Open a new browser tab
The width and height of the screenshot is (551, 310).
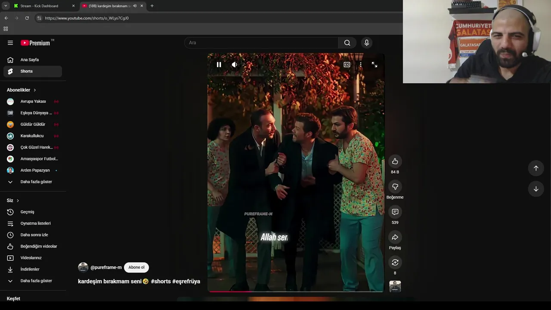click(152, 6)
